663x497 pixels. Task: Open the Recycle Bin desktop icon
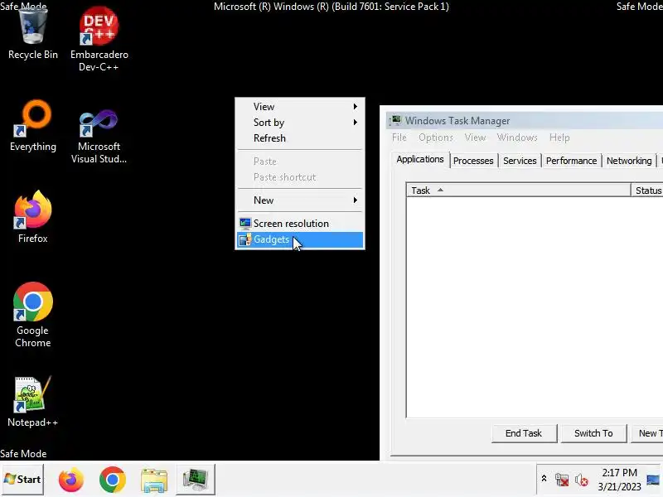coord(32,34)
